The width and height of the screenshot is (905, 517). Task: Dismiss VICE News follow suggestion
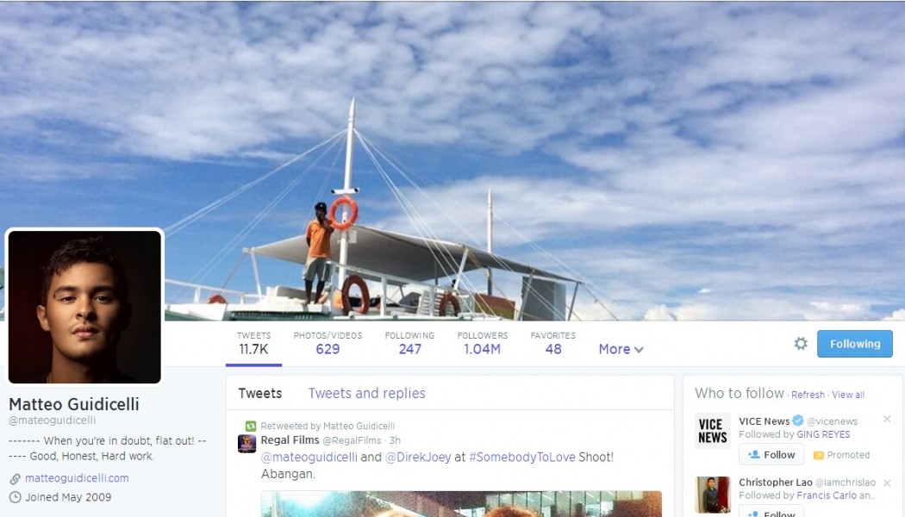[x=887, y=419]
